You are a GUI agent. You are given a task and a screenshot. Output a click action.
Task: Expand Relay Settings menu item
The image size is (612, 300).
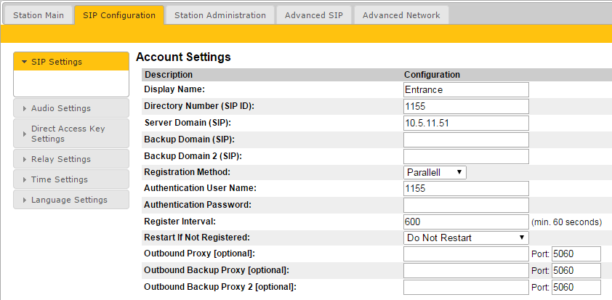pos(71,159)
